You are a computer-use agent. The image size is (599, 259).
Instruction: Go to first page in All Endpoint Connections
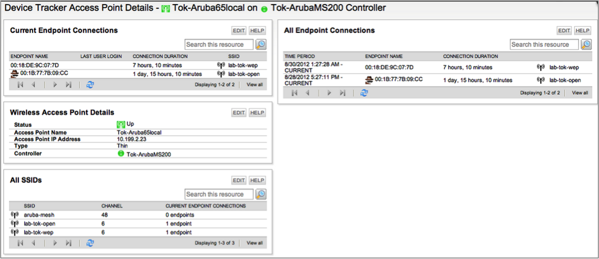295,93
